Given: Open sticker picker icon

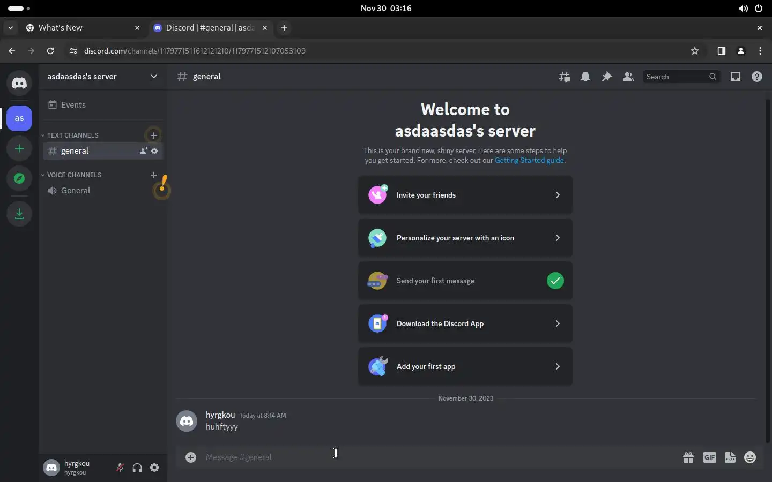Looking at the screenshot, I should point(730,457).
